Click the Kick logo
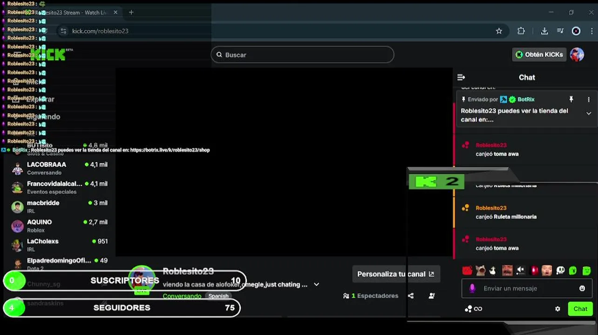 coord(48,55)
